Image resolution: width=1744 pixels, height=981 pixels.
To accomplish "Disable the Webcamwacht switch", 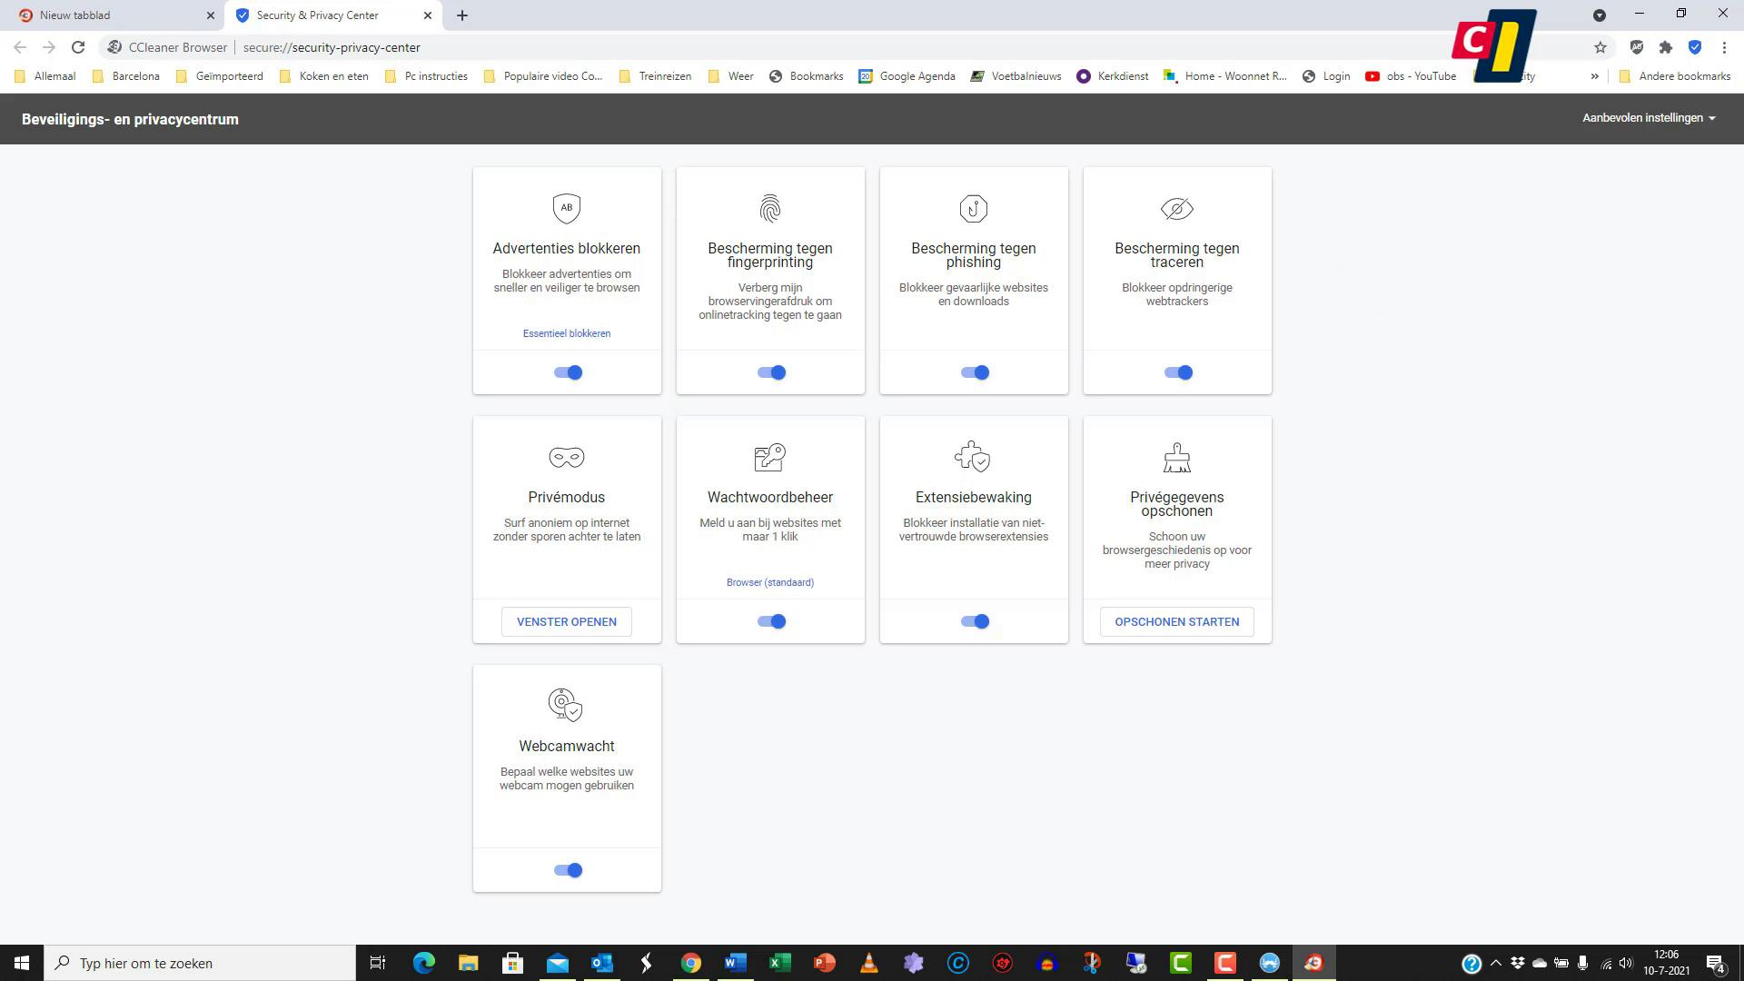I will click(566, 869).
